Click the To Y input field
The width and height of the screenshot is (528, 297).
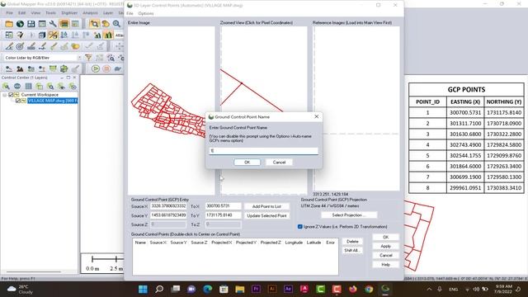tap(224, 215)
